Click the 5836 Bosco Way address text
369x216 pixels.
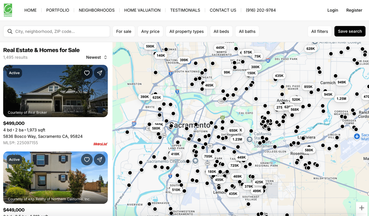(x=43, y=136)
